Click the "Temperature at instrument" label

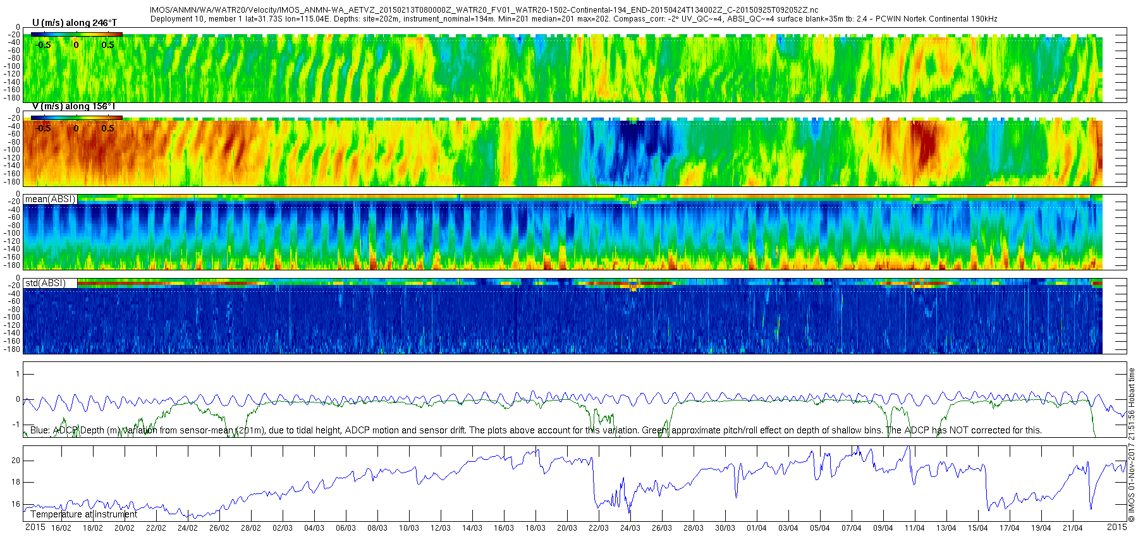pos(83,514)
